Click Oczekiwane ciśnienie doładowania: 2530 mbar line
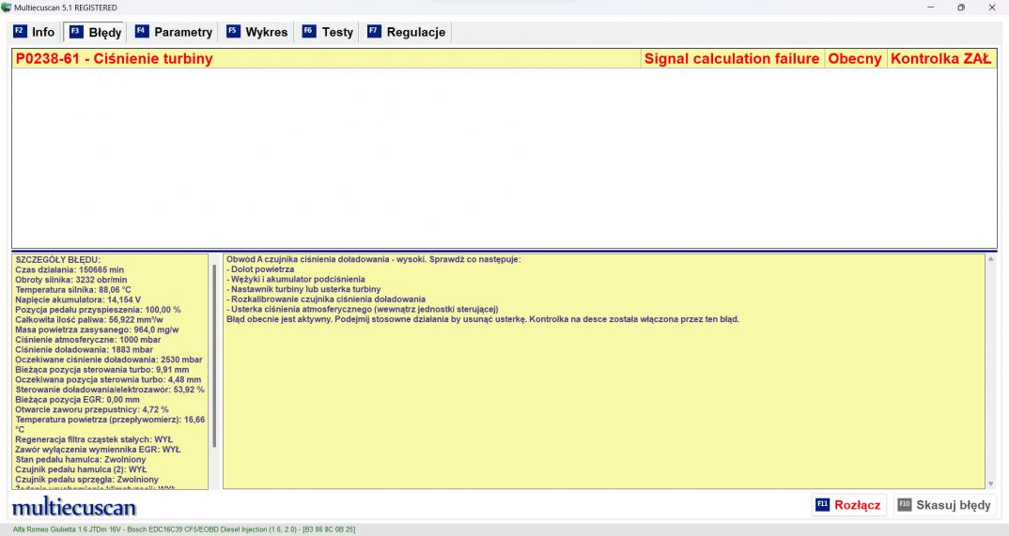Screen dimensions: 1009x536 [109, 360]
